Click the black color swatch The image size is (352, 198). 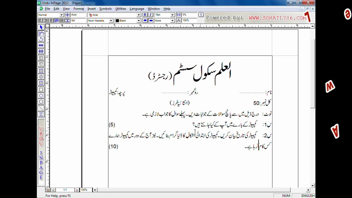pyautogui.click(x=117, y=21)
